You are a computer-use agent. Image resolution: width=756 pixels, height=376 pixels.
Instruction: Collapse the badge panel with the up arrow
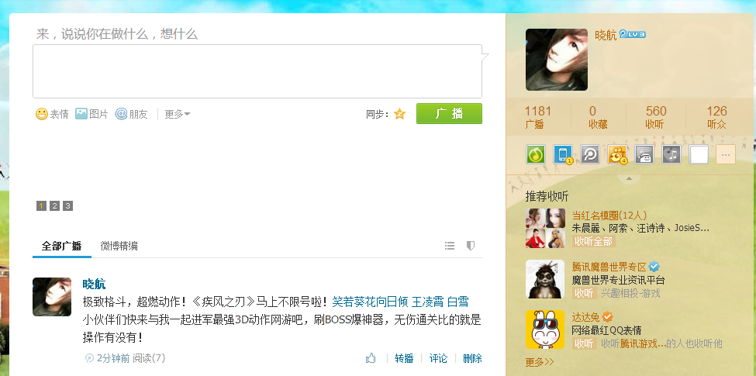629,179
